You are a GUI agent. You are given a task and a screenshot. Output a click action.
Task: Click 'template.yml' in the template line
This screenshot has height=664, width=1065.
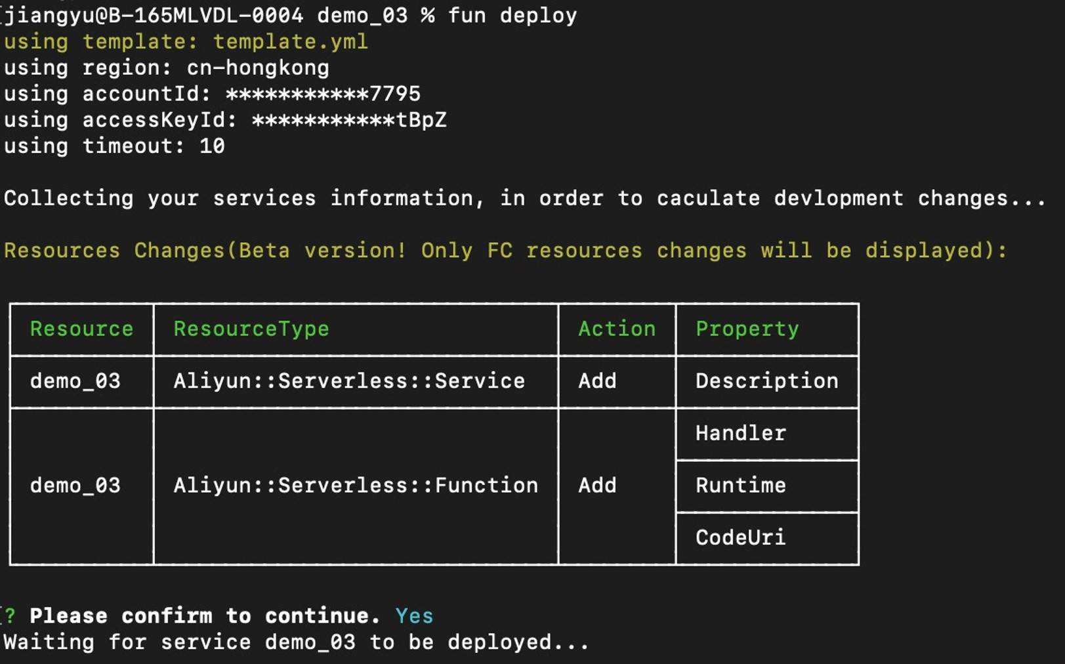(290, 41)
